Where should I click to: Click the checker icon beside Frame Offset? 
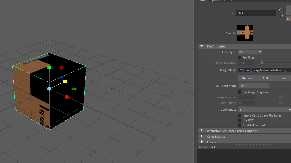281,103
